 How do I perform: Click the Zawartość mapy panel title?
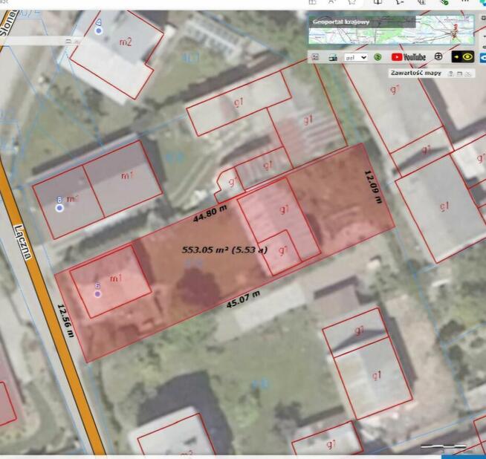click(x=416, y=74)
